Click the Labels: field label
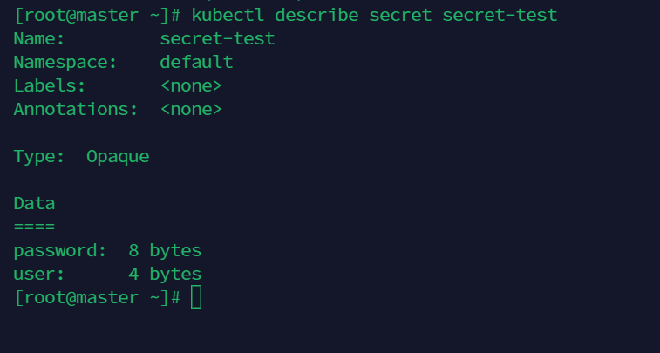 pos(50,86)
